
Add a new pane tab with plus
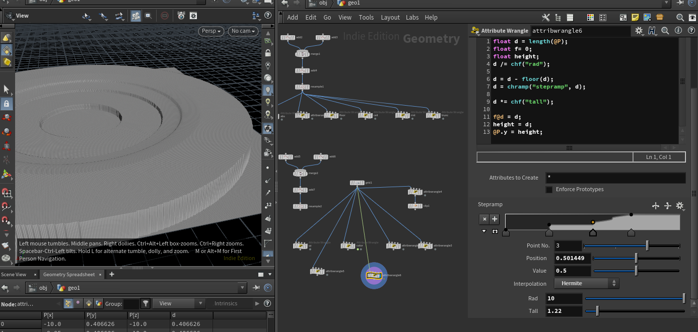coord(112,275)
